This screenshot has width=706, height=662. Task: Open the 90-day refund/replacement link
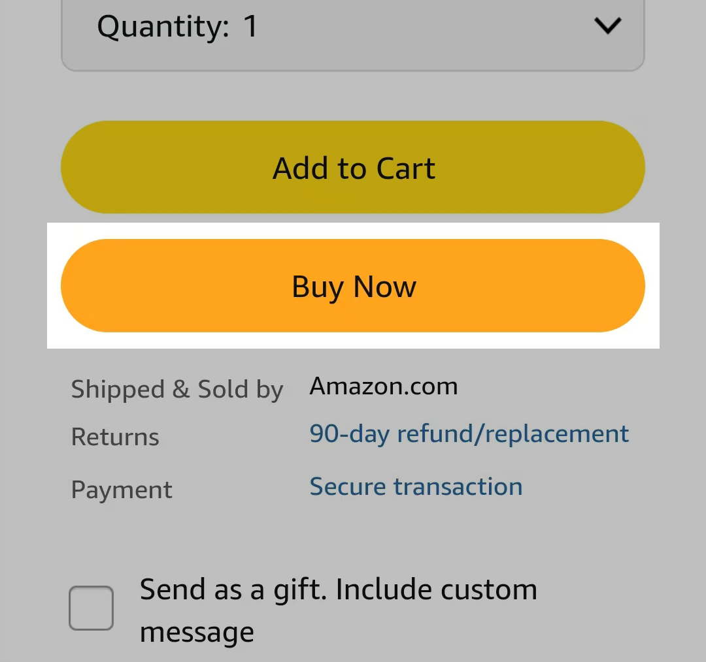[469, 434]
